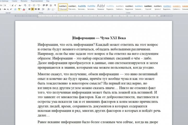This screenshot has height=125, width=188.
Task: Align text to the left
Action: [30, 9]
